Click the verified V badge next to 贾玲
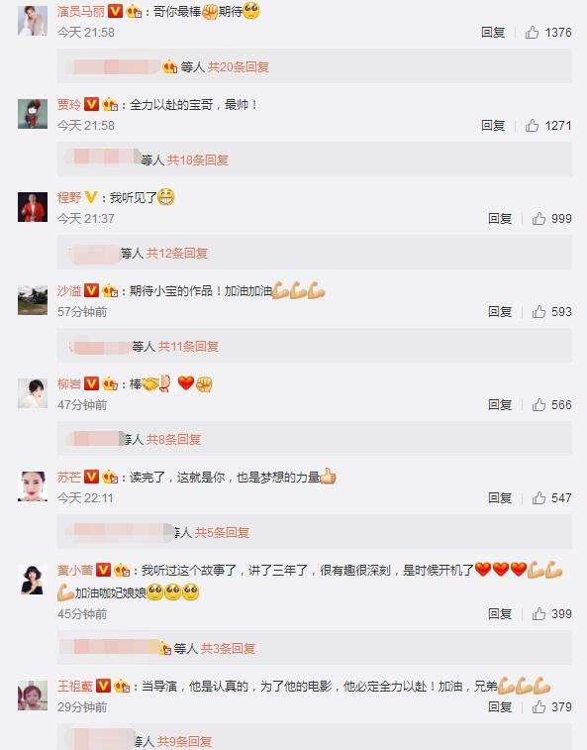587x750 pixels. [x=91, y=104]
